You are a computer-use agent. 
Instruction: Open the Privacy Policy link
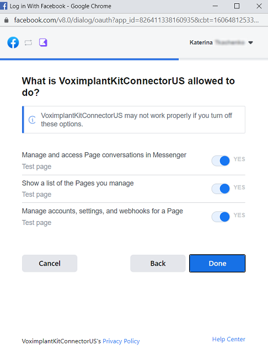click(x=121, y=341)
